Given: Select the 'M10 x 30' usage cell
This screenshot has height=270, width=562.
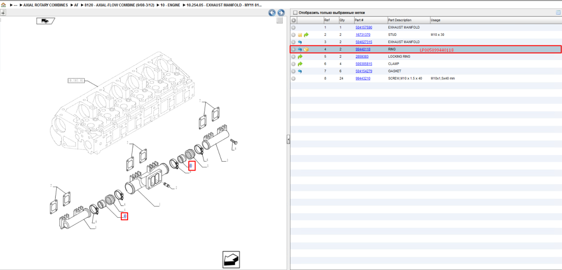Looking at the screenshot, I should 437,35.
